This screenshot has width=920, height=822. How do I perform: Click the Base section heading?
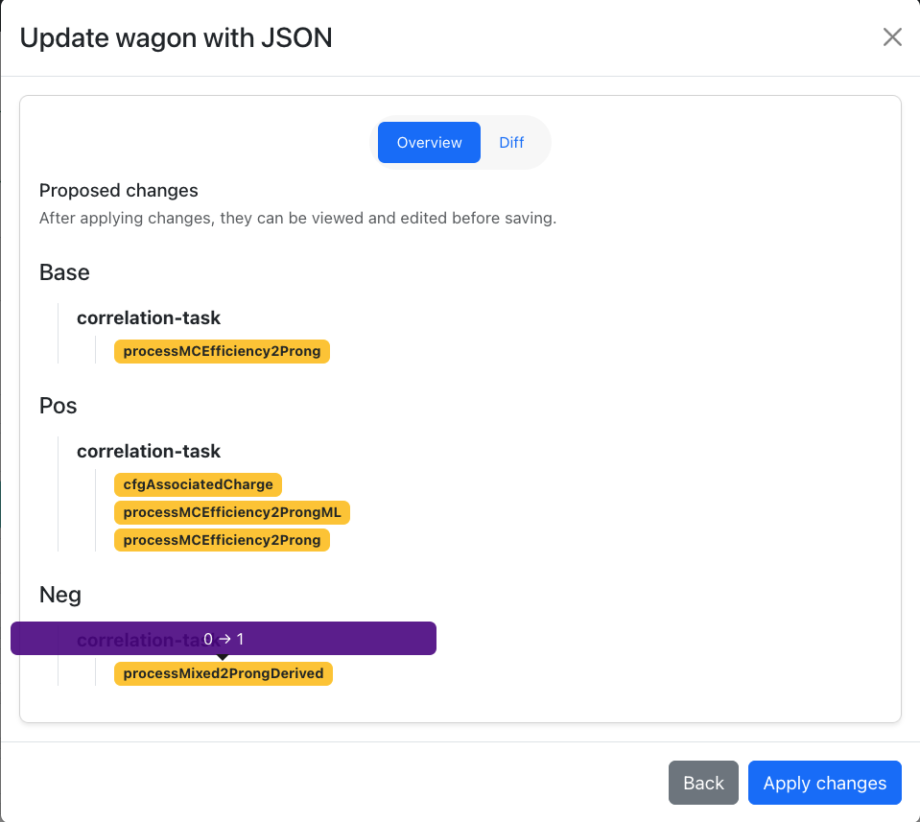64,272
